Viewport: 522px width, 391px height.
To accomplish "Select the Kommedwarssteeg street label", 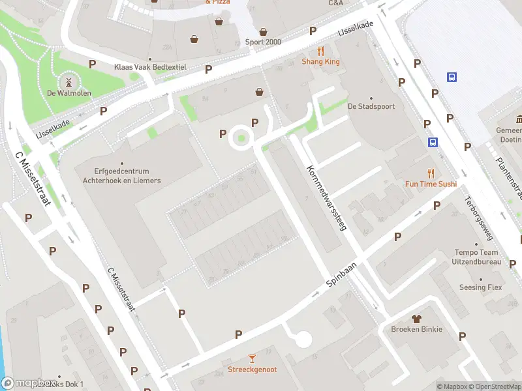I will 327,198.
